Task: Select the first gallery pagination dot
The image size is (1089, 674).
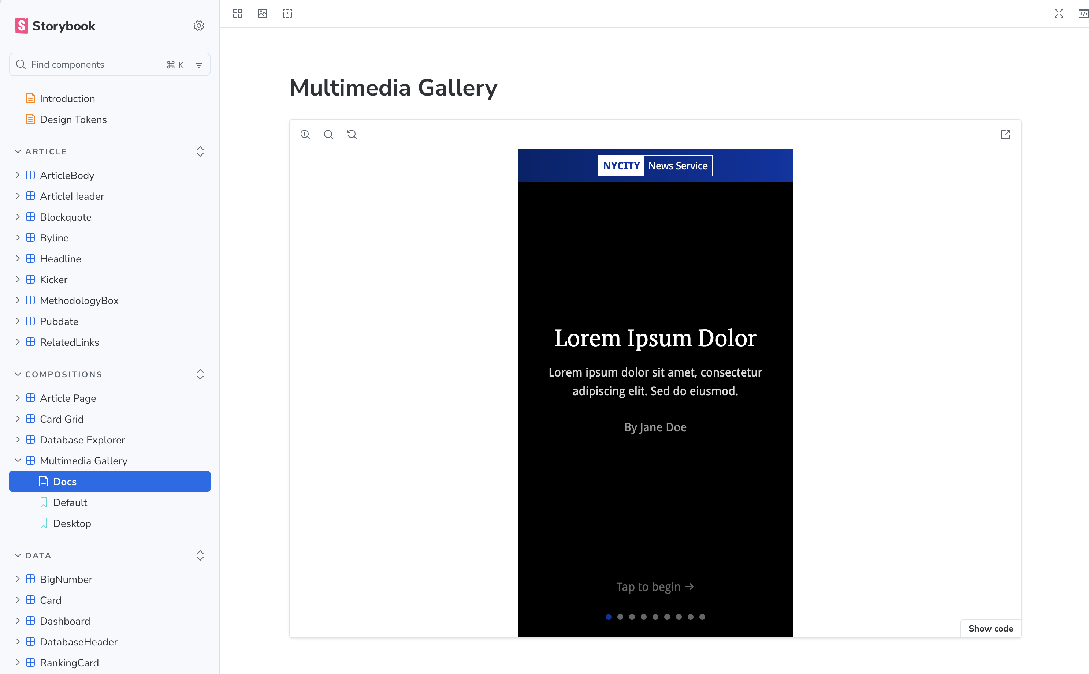Action: 608,617
